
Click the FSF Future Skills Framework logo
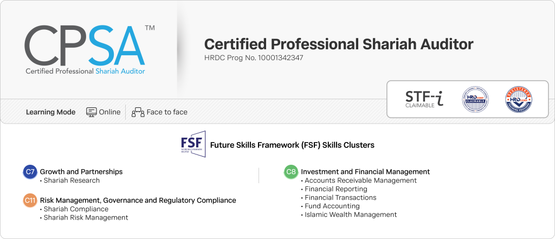click(x=193, y=145)
